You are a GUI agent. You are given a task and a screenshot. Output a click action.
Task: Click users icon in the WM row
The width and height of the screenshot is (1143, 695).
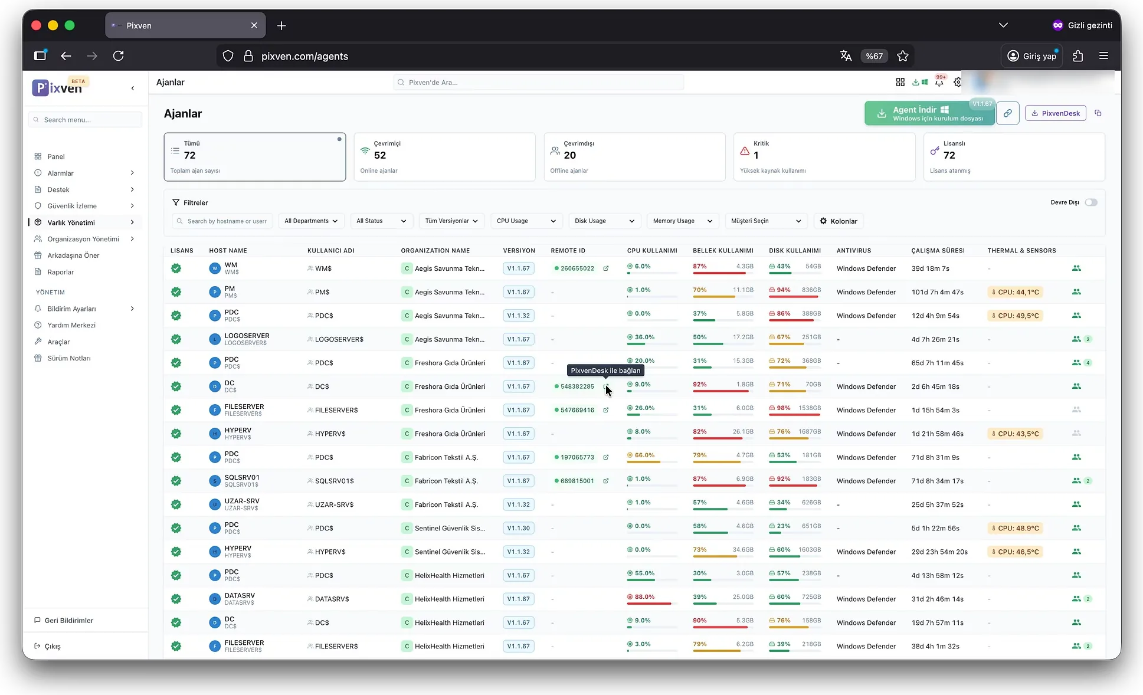1076,268
